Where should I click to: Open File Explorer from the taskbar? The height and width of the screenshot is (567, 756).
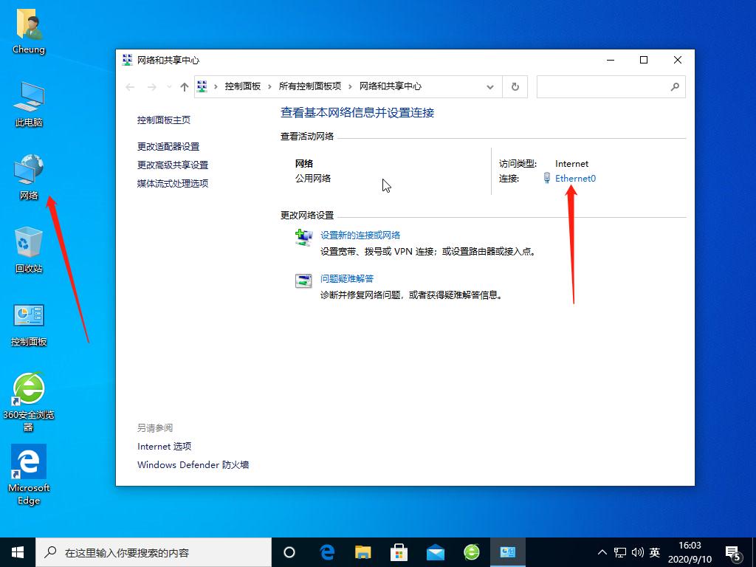[362, 551]
